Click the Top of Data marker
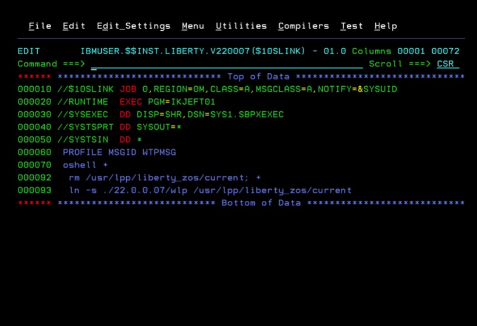This screenshot has width=477, height=326. (x=259, y=76)
